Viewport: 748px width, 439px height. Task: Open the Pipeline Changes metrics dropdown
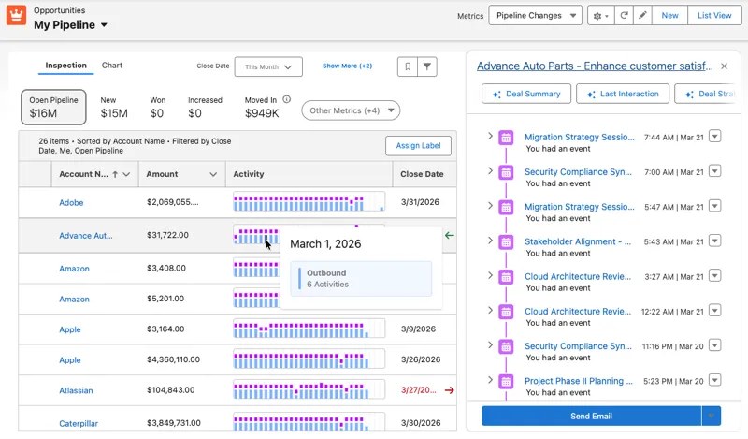tap(535, 15)
